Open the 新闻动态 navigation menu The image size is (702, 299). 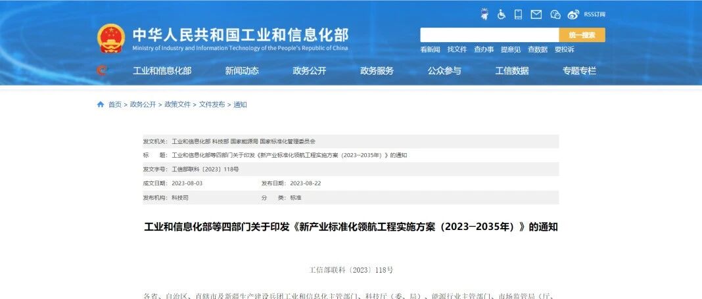tap(242, 71)
